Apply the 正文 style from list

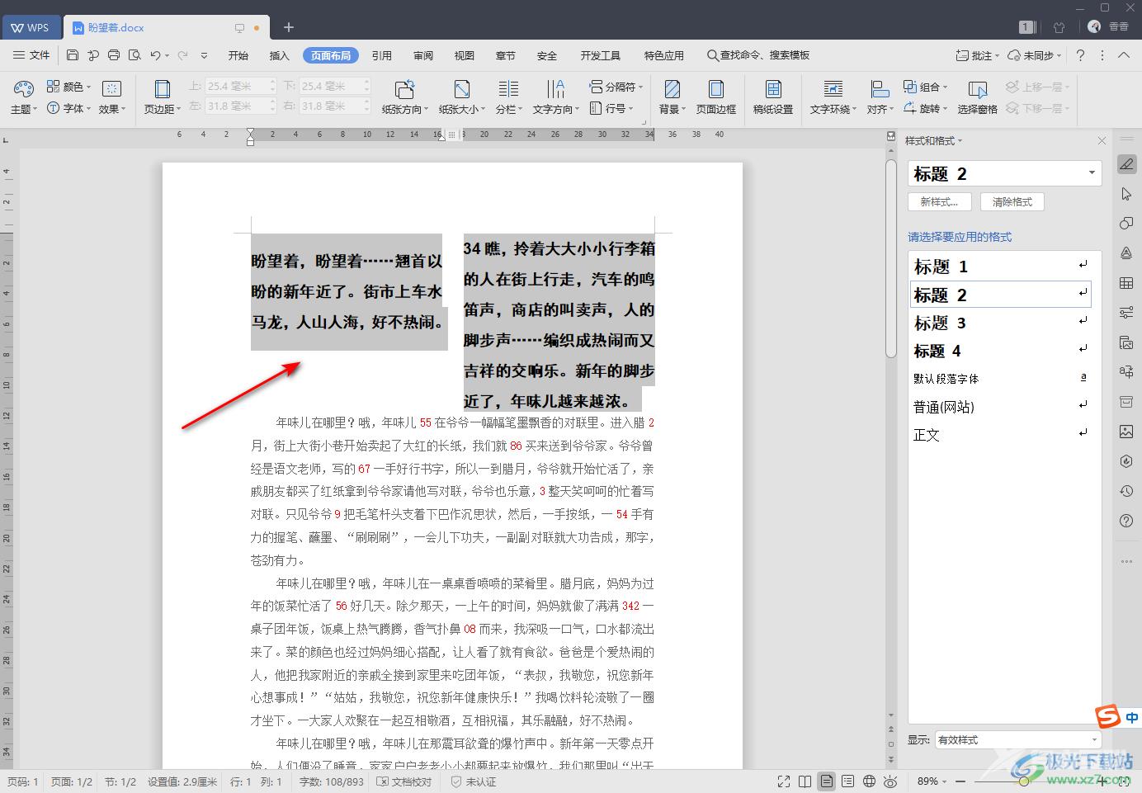[1000, 435]
